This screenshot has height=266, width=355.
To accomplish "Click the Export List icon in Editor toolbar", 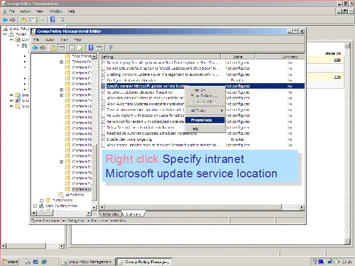I will pos(80,48).
